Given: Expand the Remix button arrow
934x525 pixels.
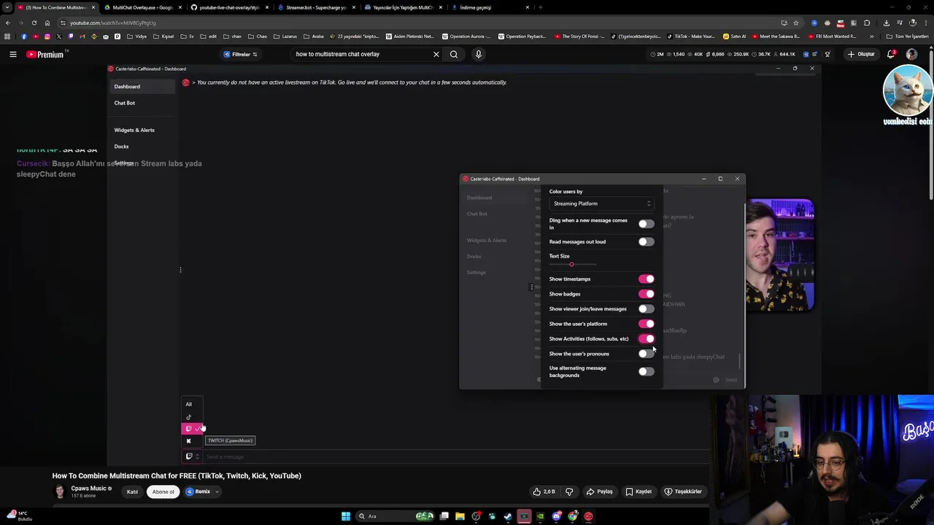Looking at the screenshot, I should click(217, 491).
